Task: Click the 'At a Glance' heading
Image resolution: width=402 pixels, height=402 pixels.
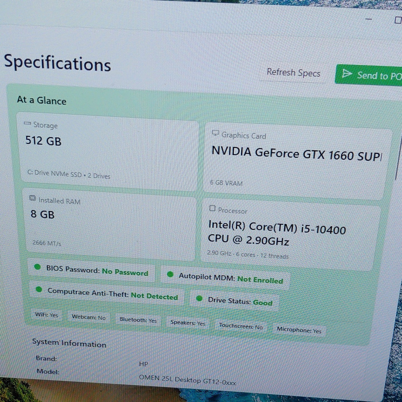Action: [x=42, y=100]
